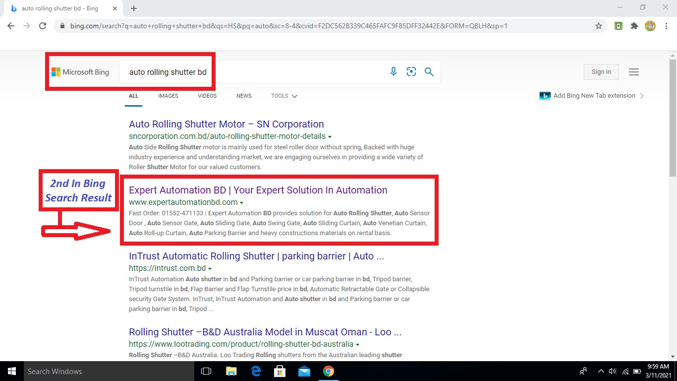Open Bing visual search camera icon
The image size is (677, 381).
[x=411, y=72]
